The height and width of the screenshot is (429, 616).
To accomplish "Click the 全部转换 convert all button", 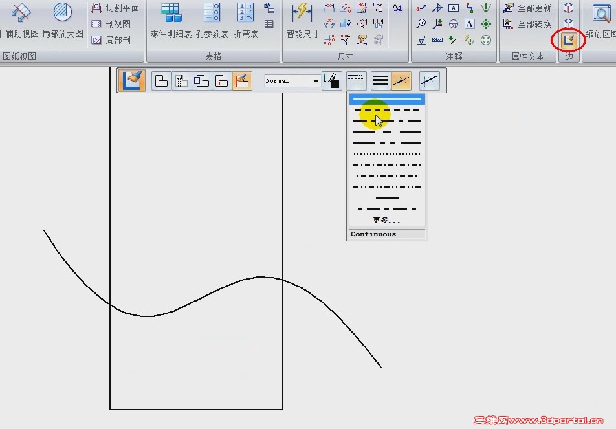I will click(527, 24).
